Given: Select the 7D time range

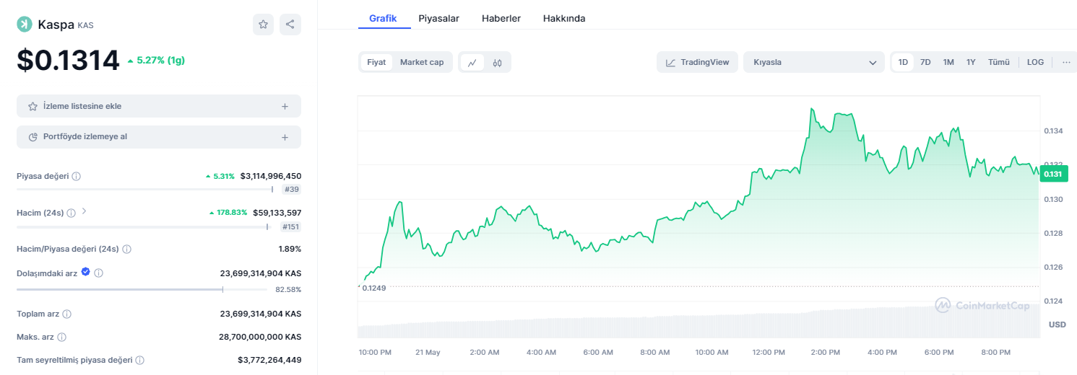Looking at the screenshot, I should (x=925, y=62).
